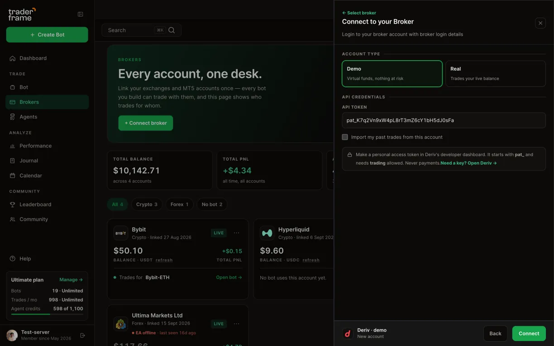The width and height of the screenshot is (554, 346).
Task: Open the Performance menu item
Action: click(x=47, y=146)
